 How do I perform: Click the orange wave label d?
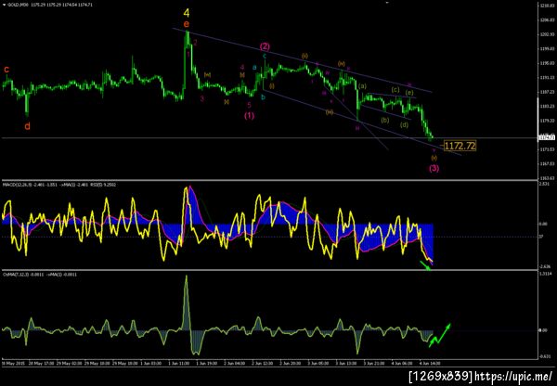[x=27, y=125]
